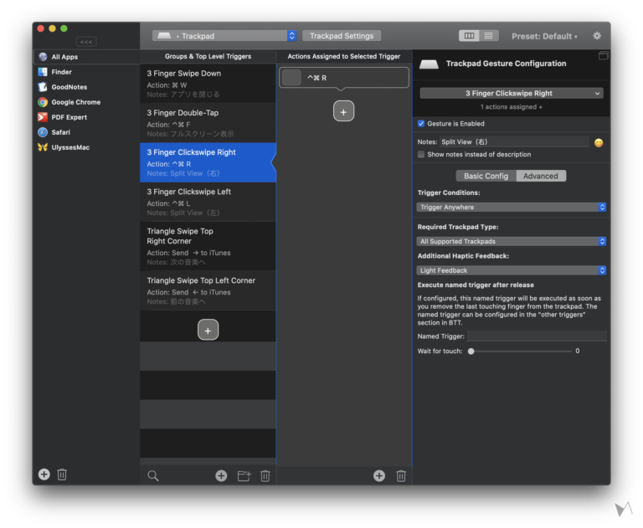The width and height of the screenshot is (643, 528).
Task: Click the gear settings icon in toolbar
Action: [x=597, y=36]
